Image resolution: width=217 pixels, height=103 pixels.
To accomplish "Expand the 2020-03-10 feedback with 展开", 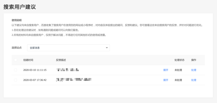I will point(166,70).
